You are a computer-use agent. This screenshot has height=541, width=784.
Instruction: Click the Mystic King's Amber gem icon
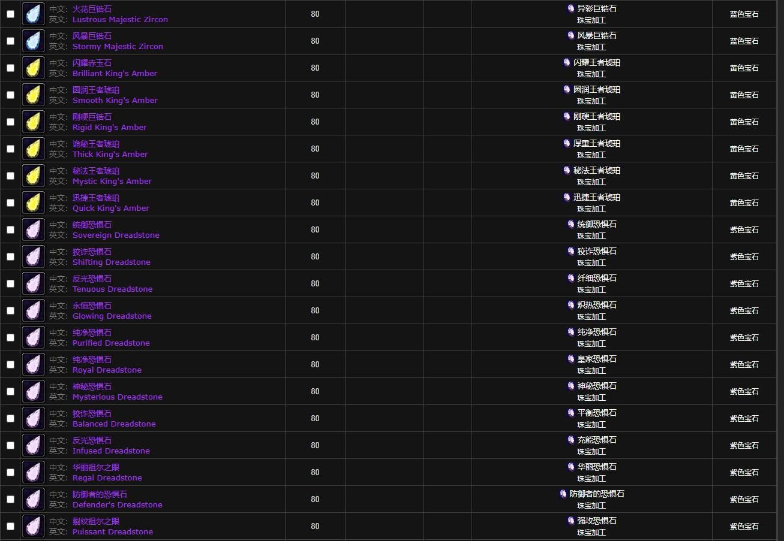(34, 176)
